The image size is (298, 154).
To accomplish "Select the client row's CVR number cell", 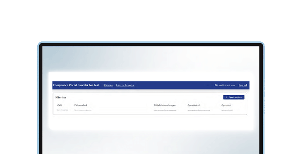I will click(62, 110).
